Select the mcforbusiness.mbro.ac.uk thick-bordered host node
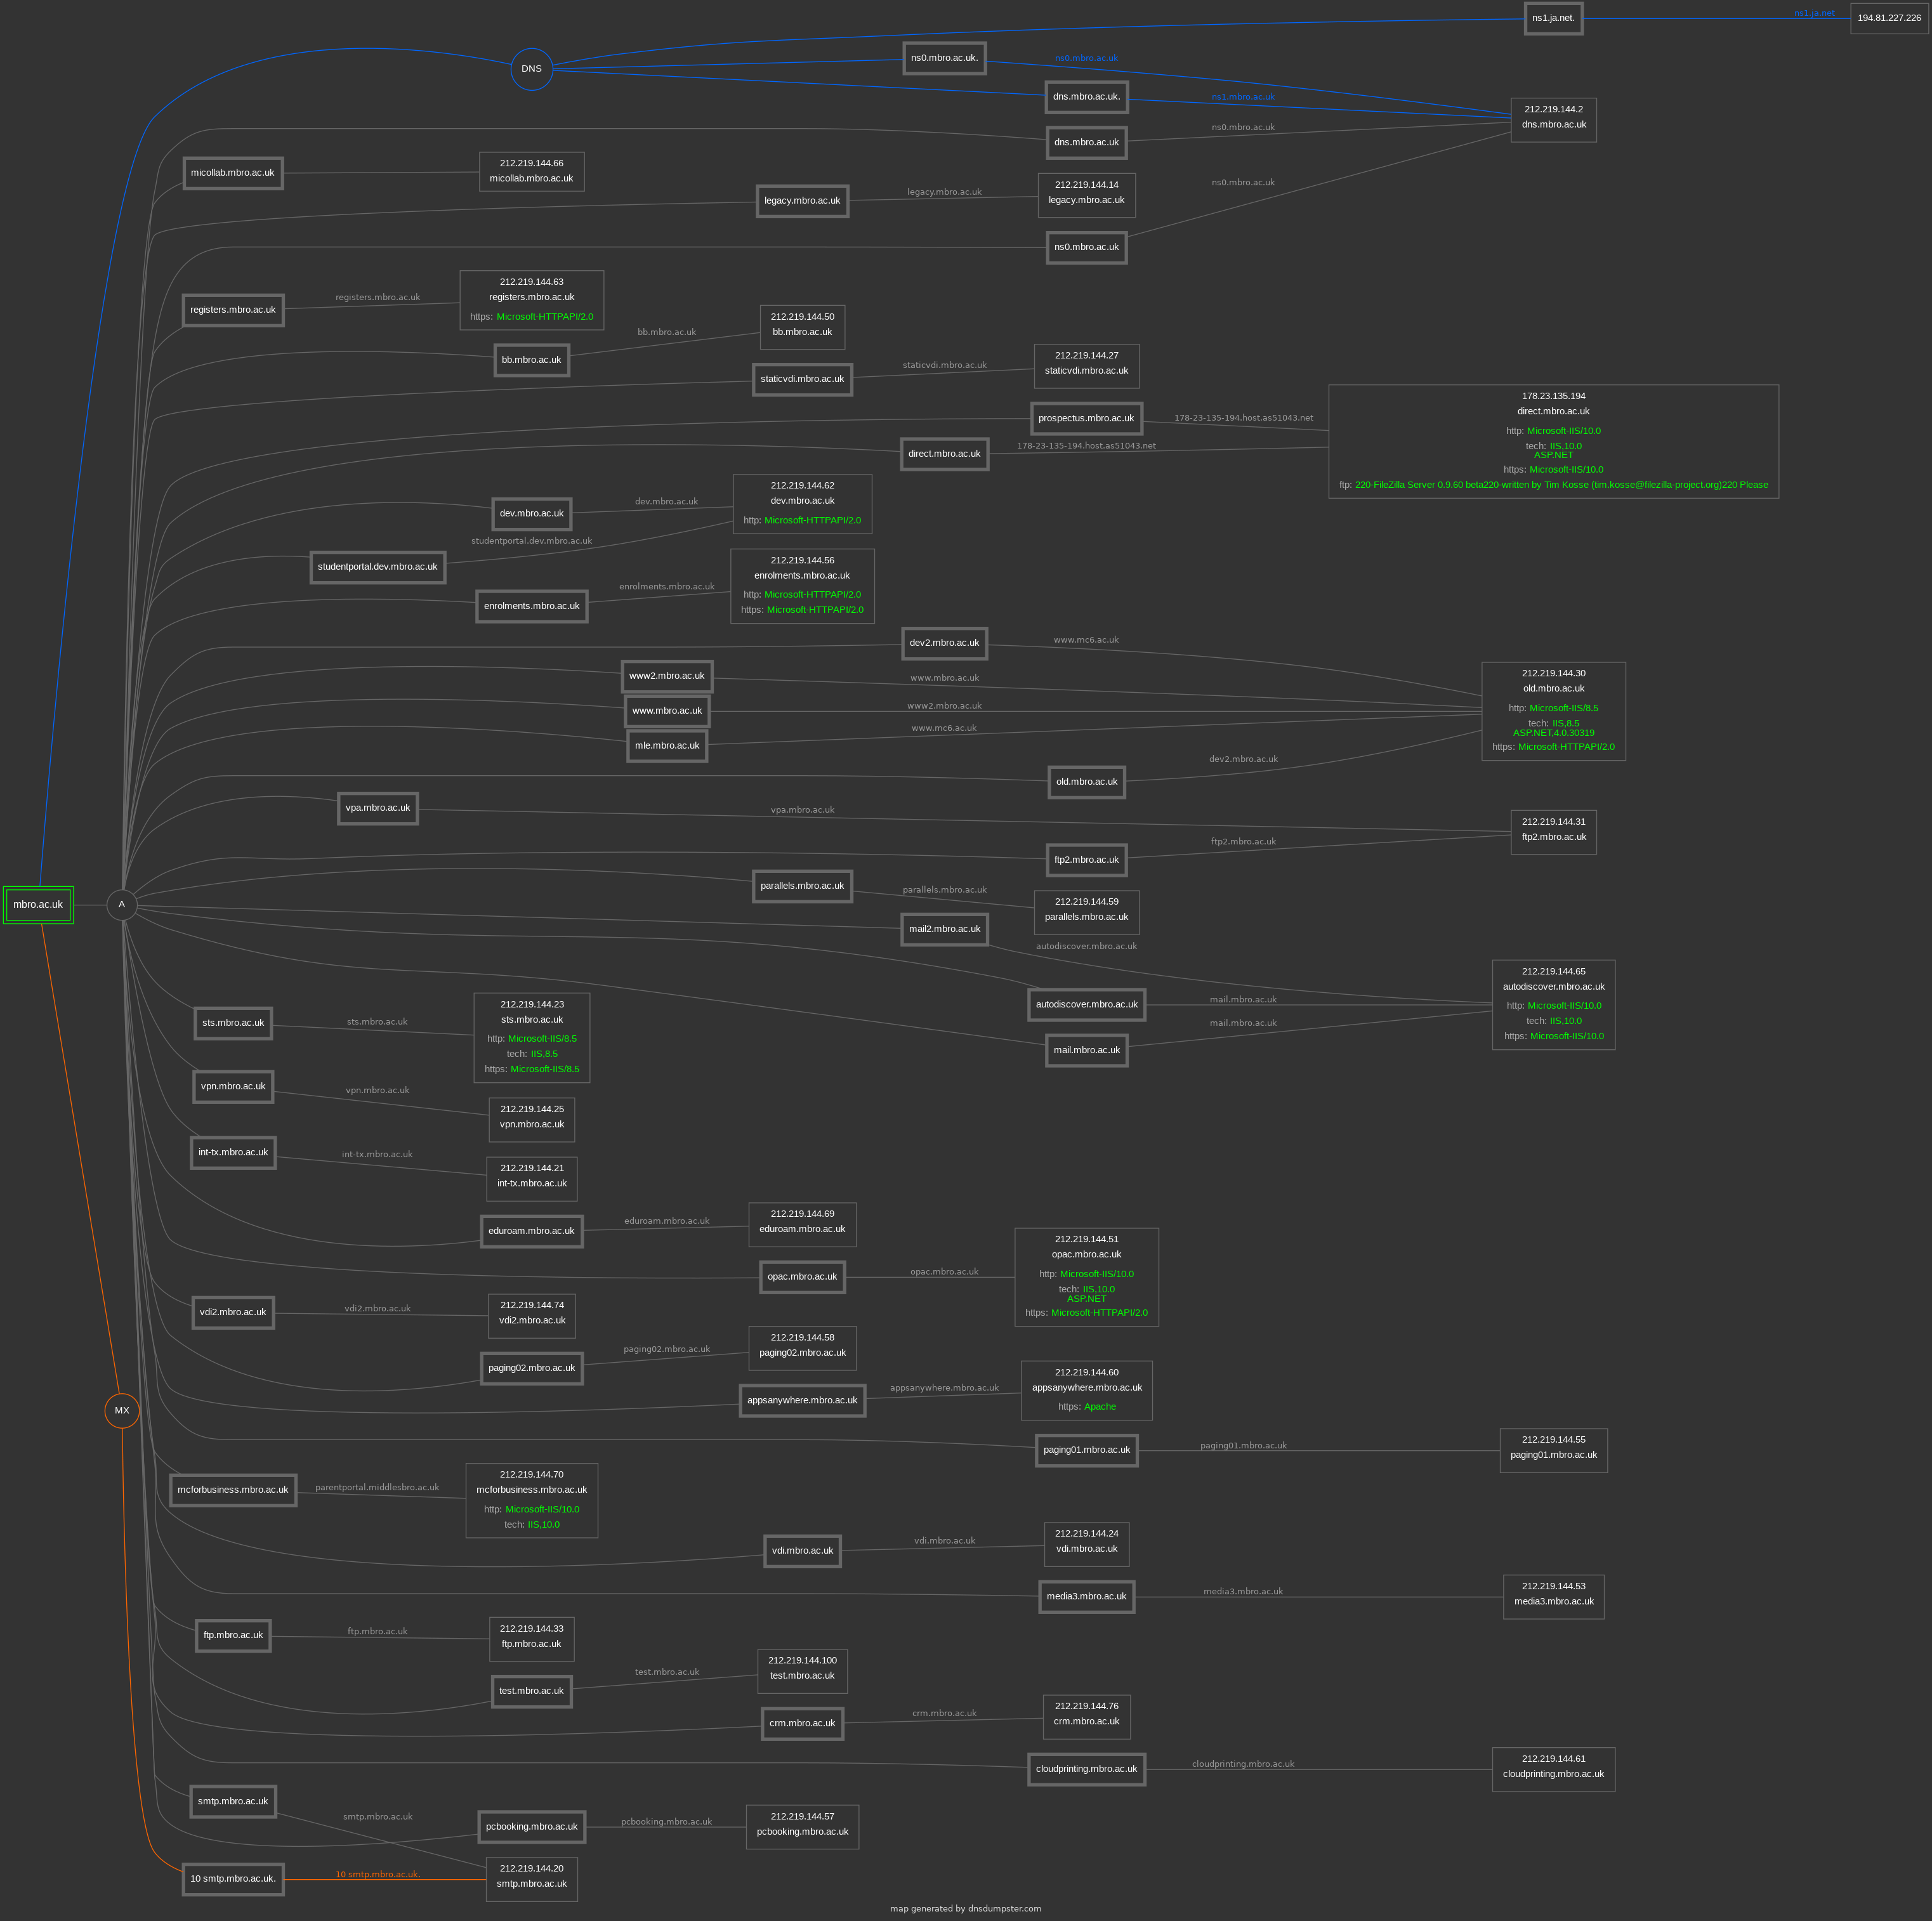This screenshot has width=1932, height=1921. pos(233,1490)
